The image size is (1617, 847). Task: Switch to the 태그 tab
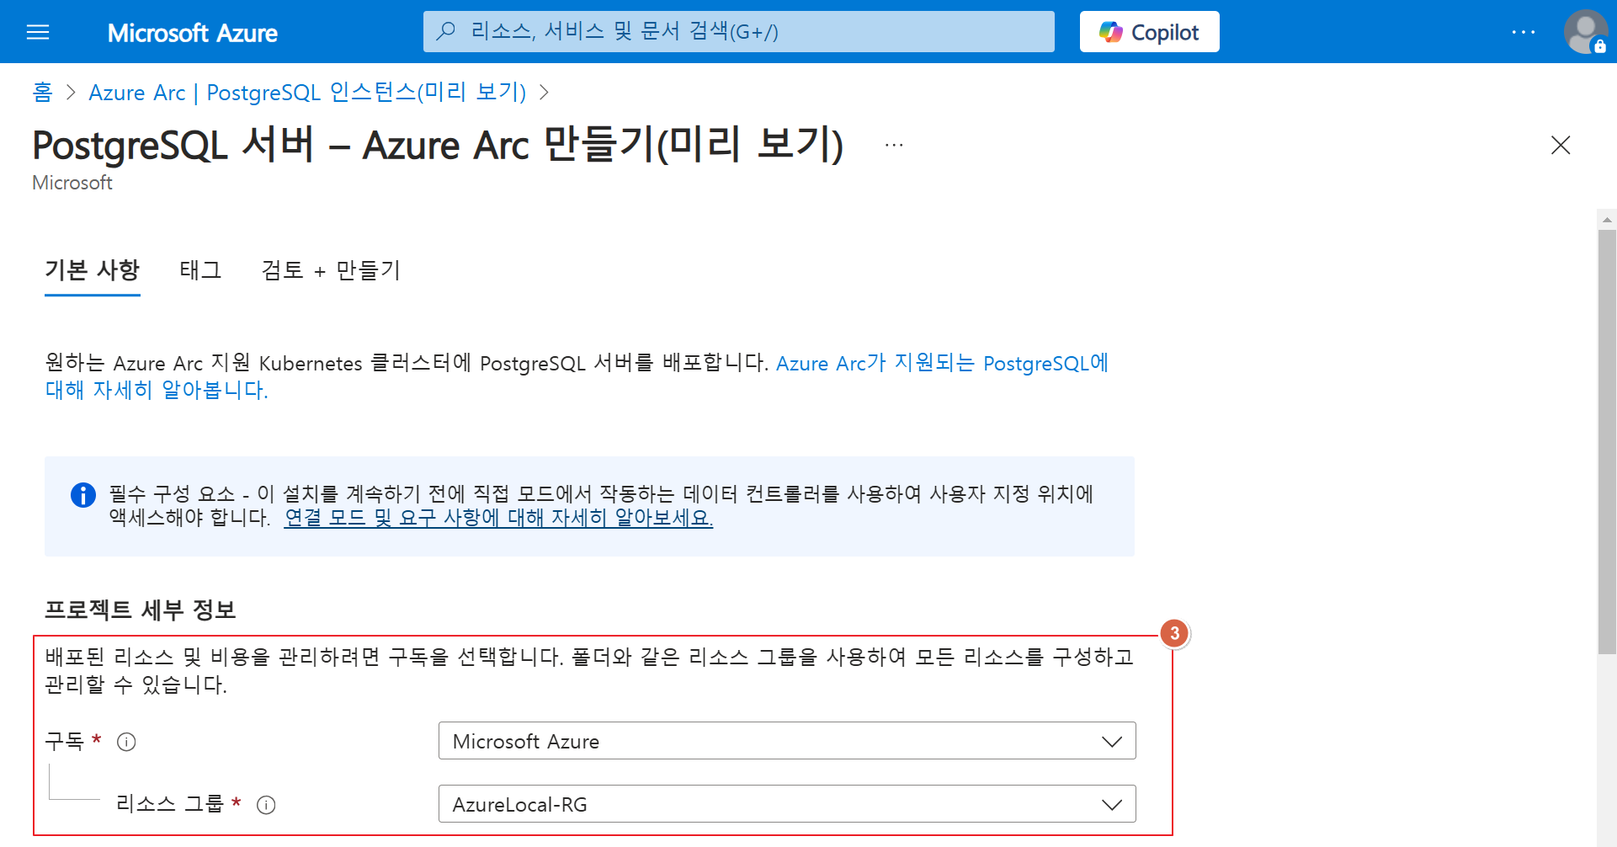point(200,270)
